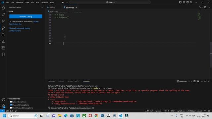This screenshot has width=212, height=119.
Task: Click the command center search box
Action: (110, 2)
